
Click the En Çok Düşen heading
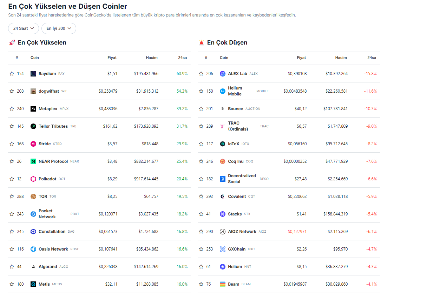pos(227,42)
